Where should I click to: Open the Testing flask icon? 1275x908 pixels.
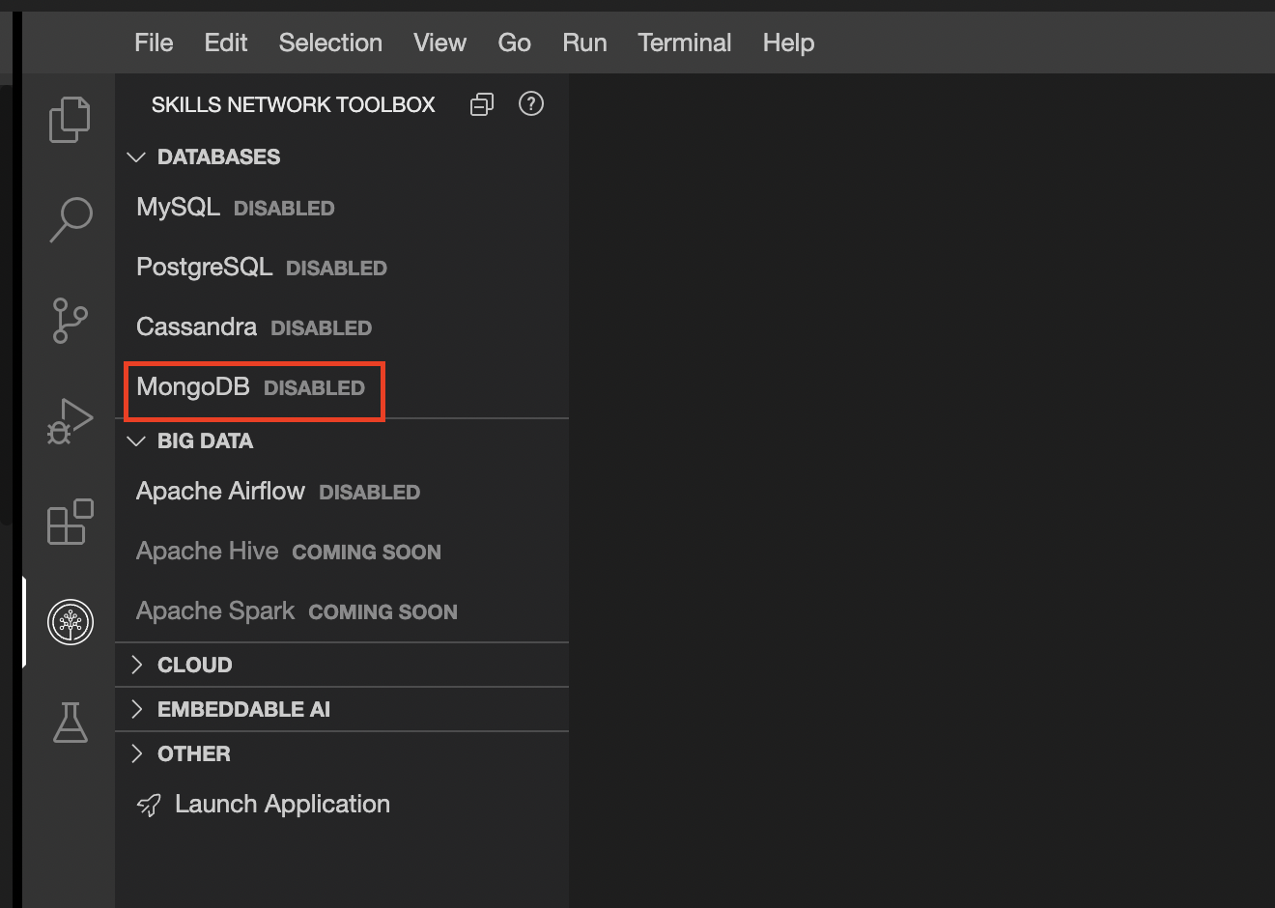[x=70, y=723]
